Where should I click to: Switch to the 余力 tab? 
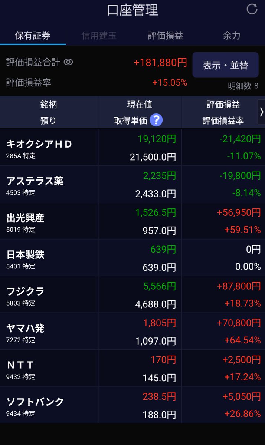point(232,36)
